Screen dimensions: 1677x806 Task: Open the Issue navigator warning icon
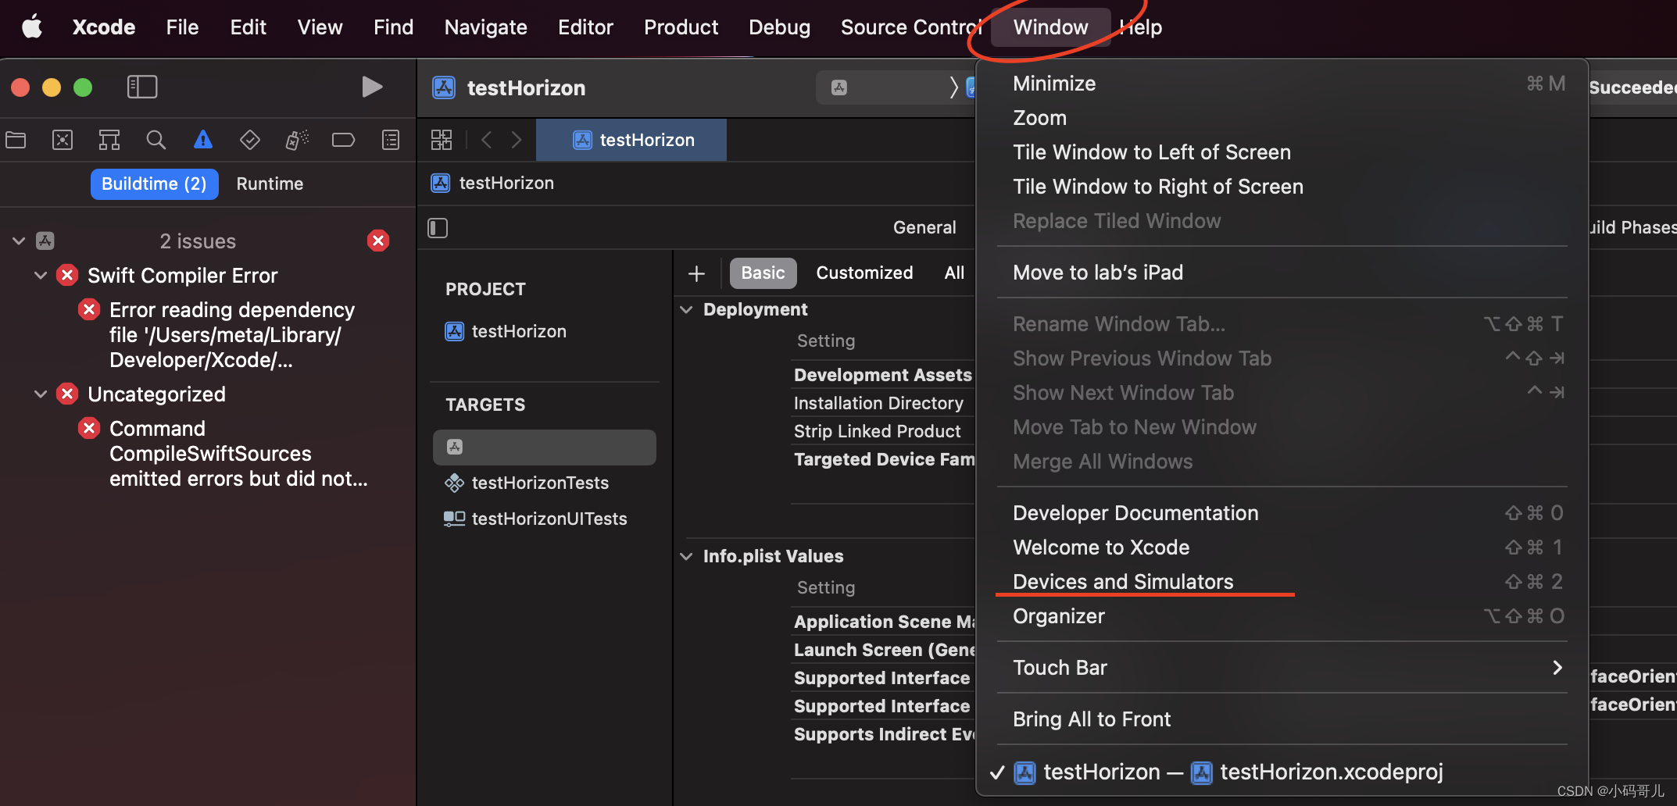point(203,140)
